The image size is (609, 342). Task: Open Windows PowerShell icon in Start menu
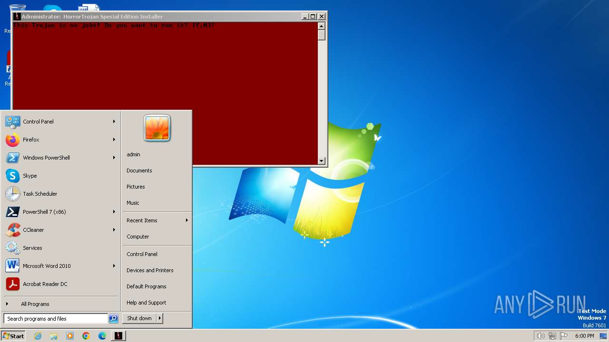pos(12,158)
